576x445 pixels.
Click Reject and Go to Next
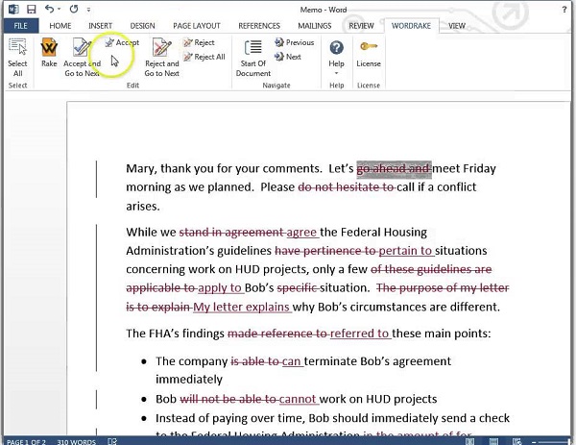[x=161, y=57]
